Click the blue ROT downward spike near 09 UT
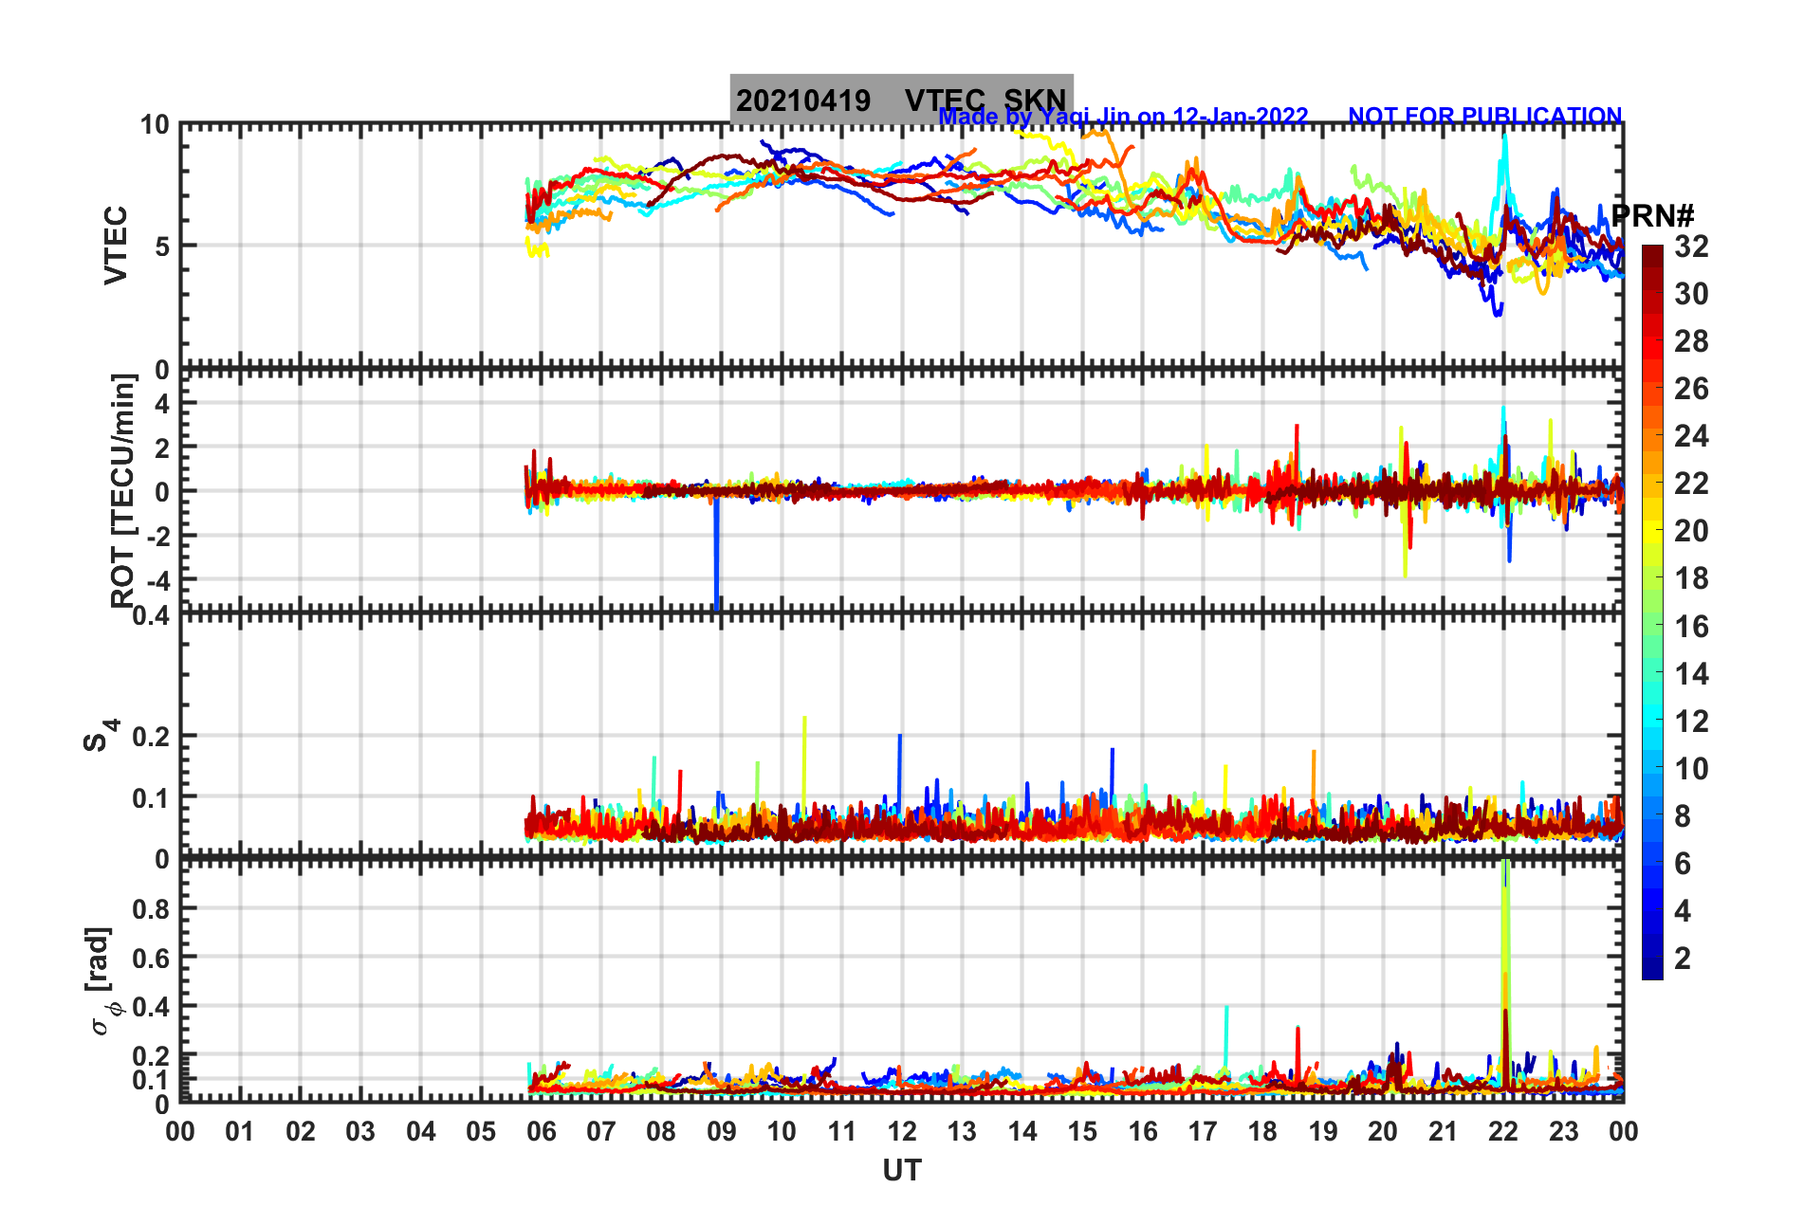 point(717,555)
